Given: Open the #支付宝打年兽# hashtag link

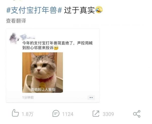Looking at the screenshot, I should click(x=34, y=10).
